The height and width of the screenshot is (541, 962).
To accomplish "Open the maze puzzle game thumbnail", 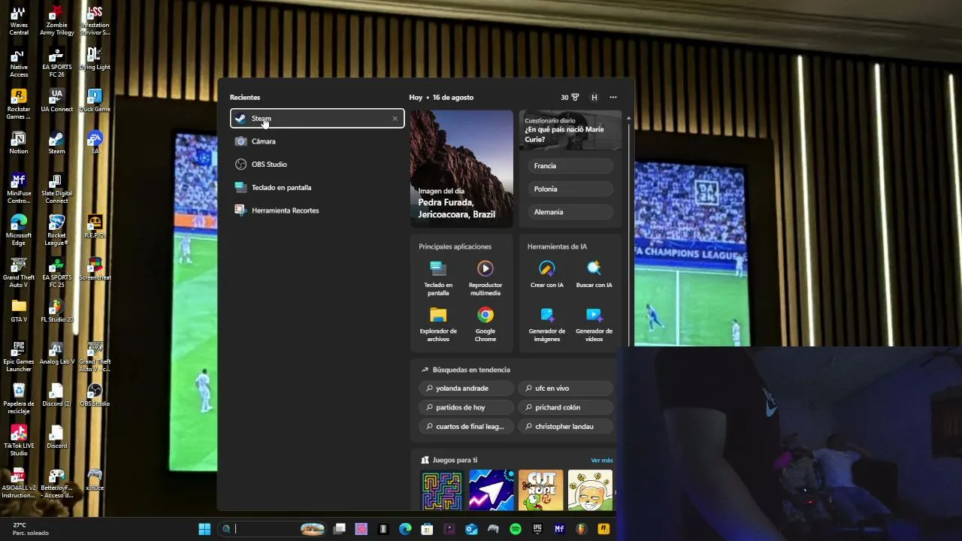I will pyautogui.click(x=442, y=490).
